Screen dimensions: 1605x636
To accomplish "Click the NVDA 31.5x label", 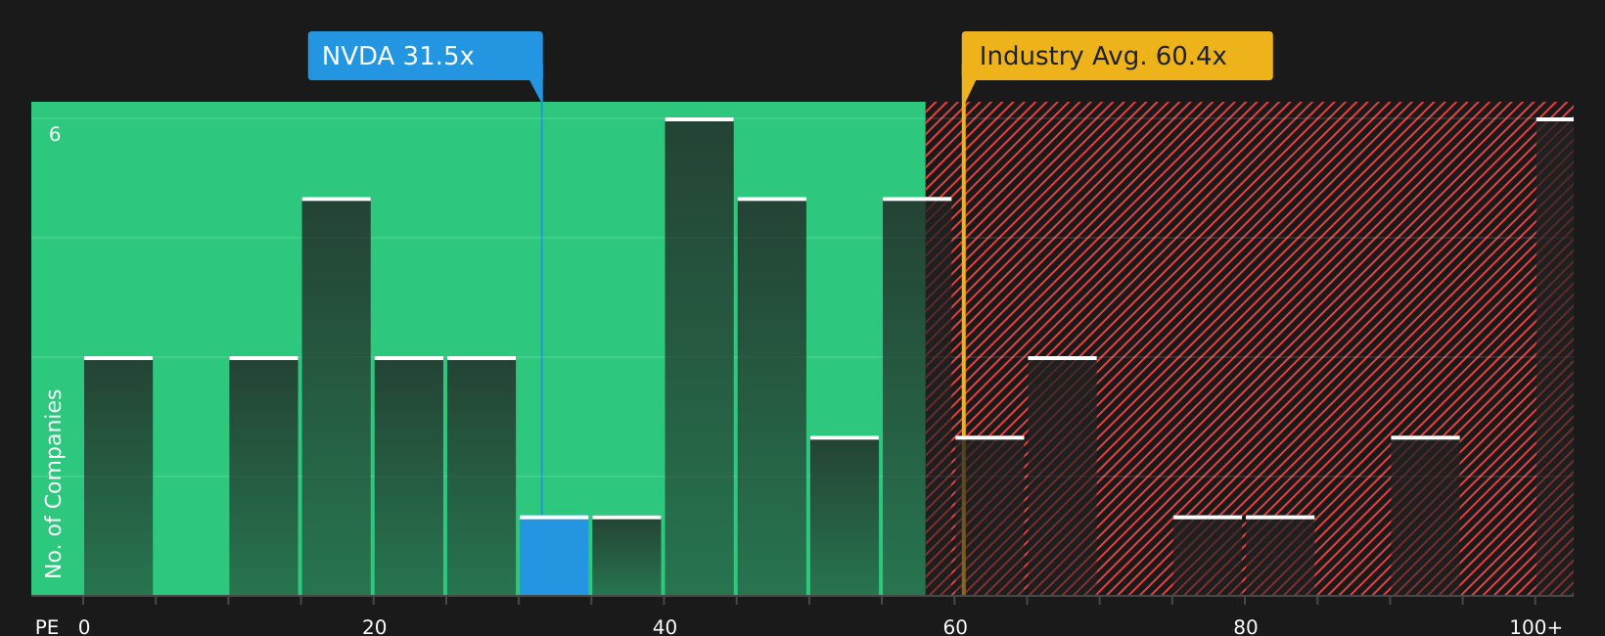I will pyautogui.click(x=425, y=56).
